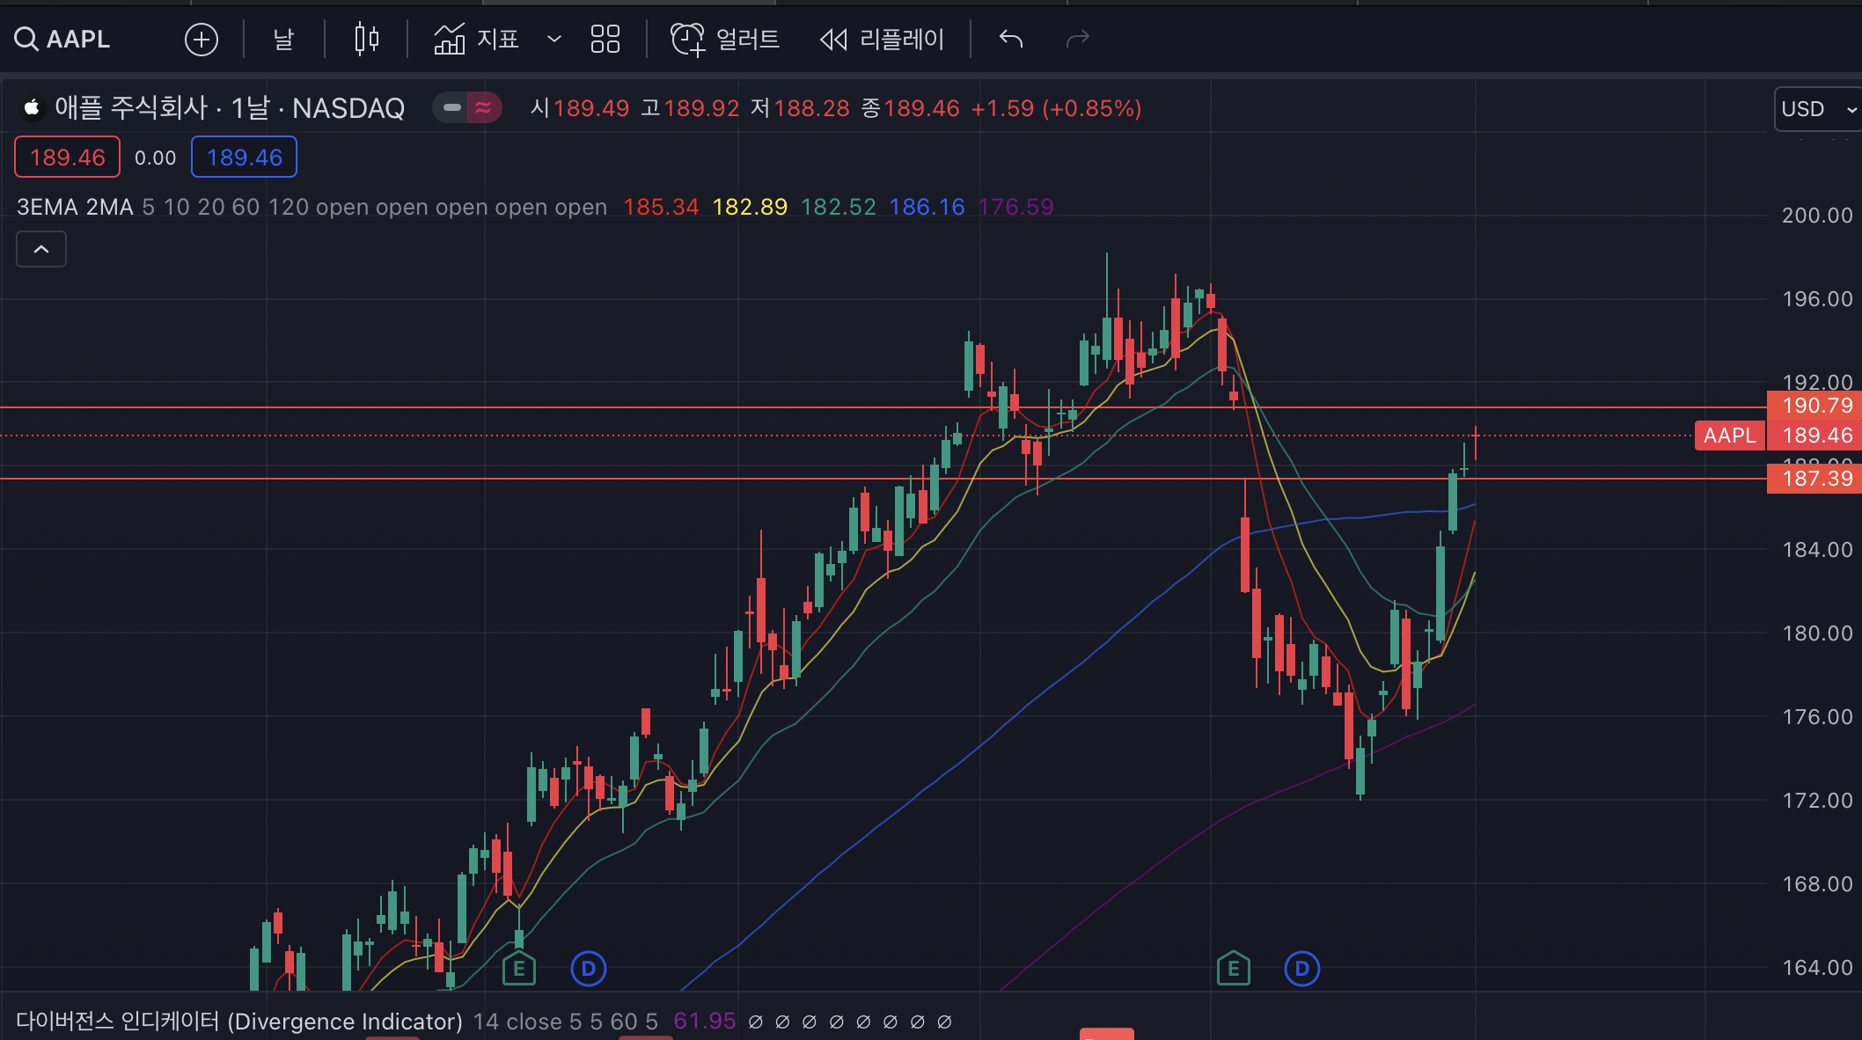Click the +1.59 (+0.85%) change value
Image resolution: width=1862 pixels, height=1040 pixels.
point(1056,108)
